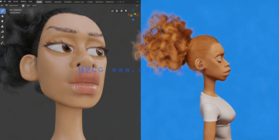Click red X axis dot right of gizmo
The height and width of the screenshot is (140, 279).
click(137, 15)
